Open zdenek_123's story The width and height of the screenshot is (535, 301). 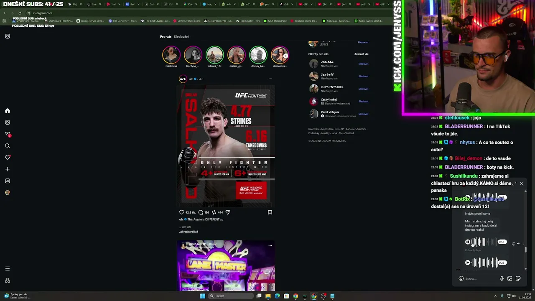(x=214, y=55)
